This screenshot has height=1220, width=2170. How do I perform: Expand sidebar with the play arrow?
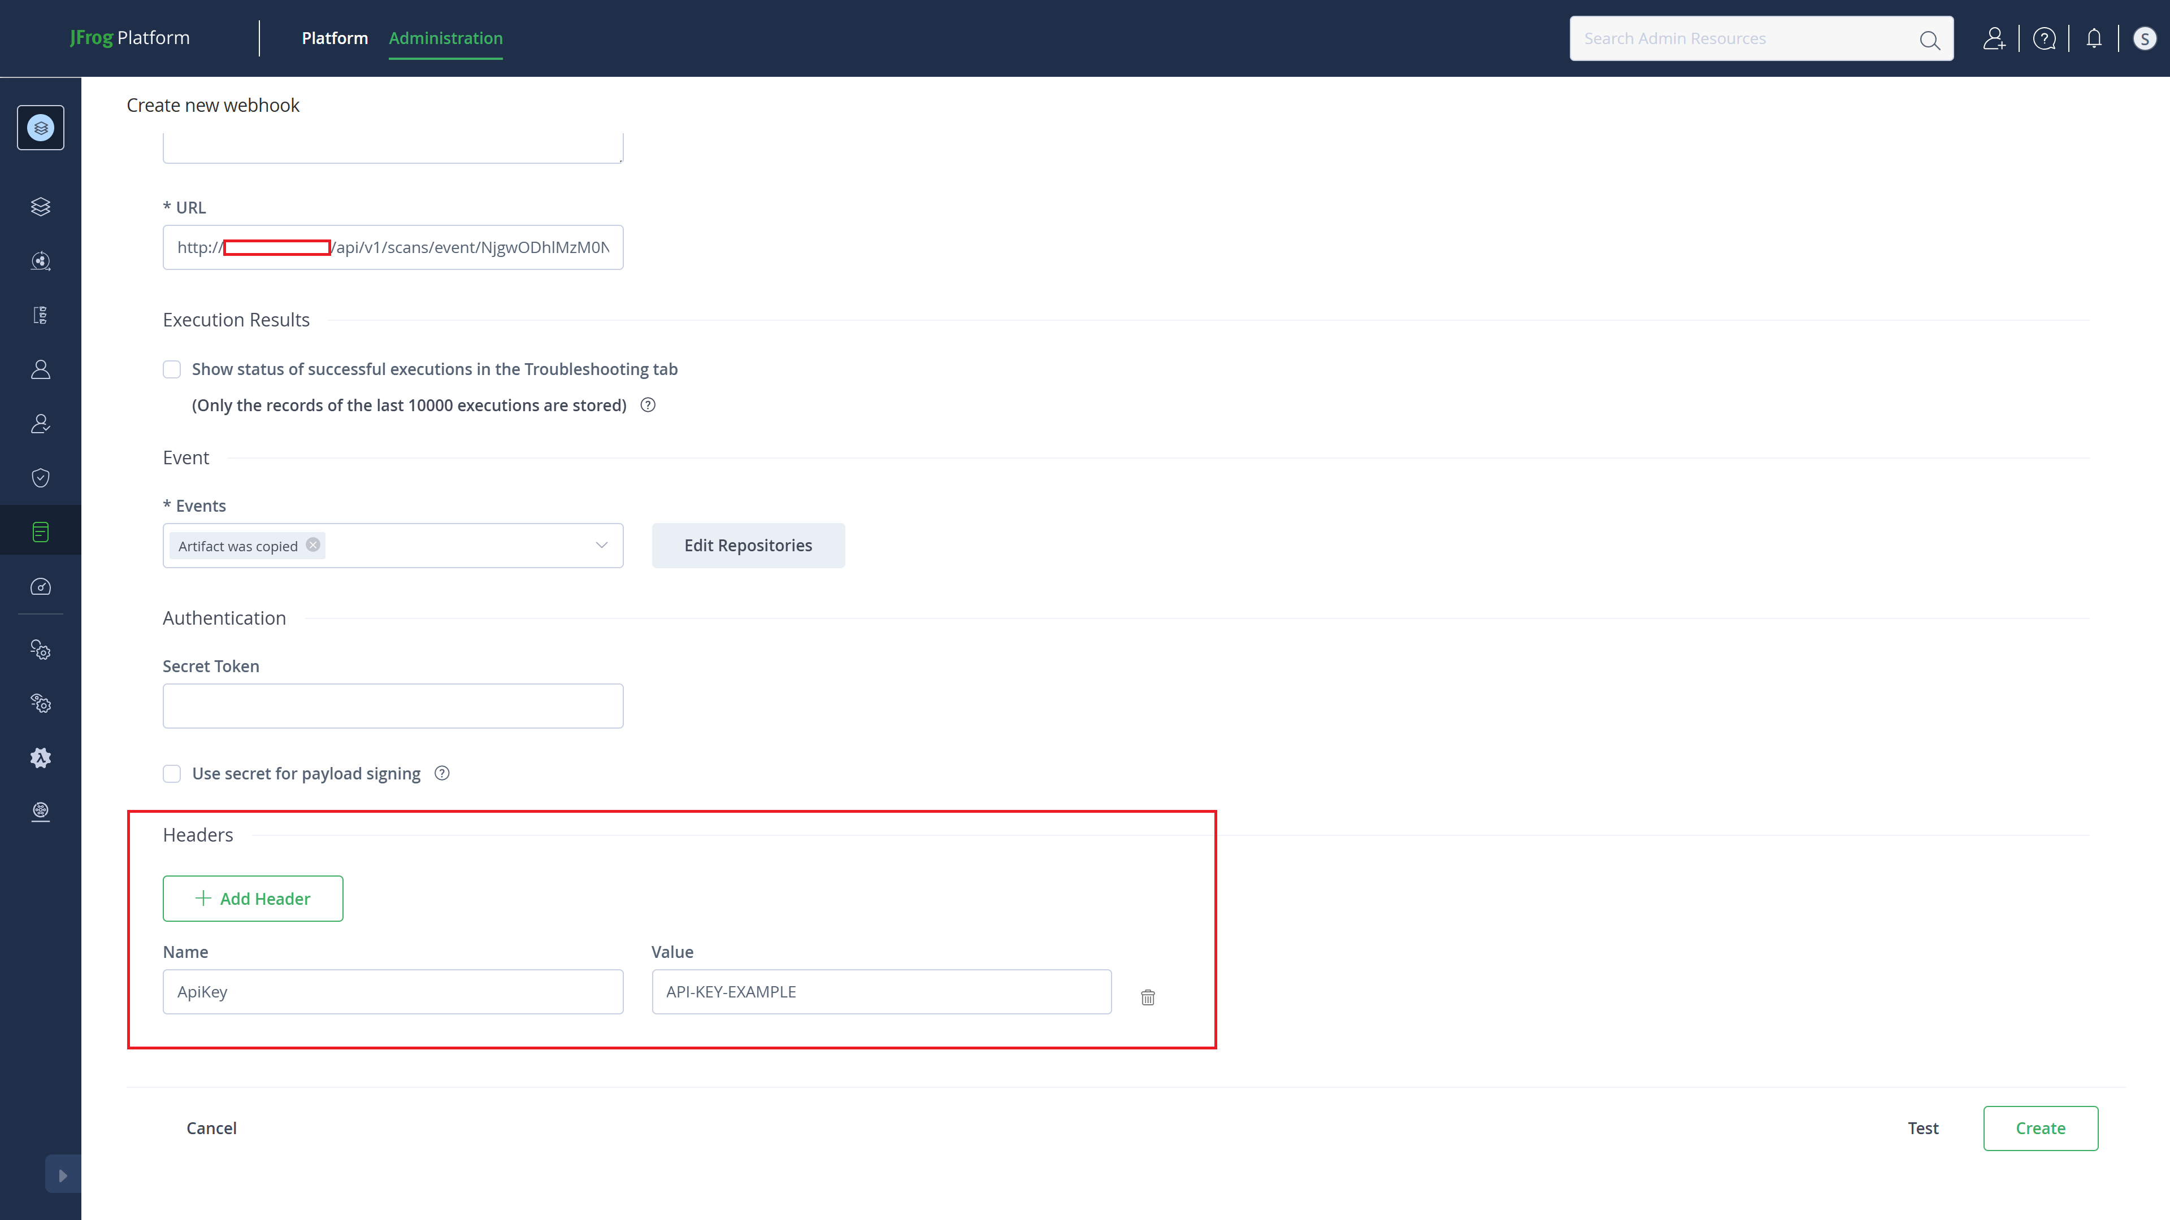pyautogui.click(x=63, y=1175)
